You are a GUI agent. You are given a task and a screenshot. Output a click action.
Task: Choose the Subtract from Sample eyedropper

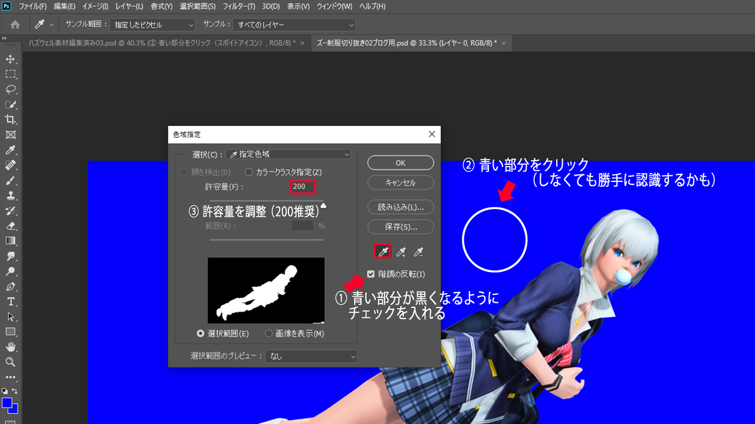pos(419,252)
